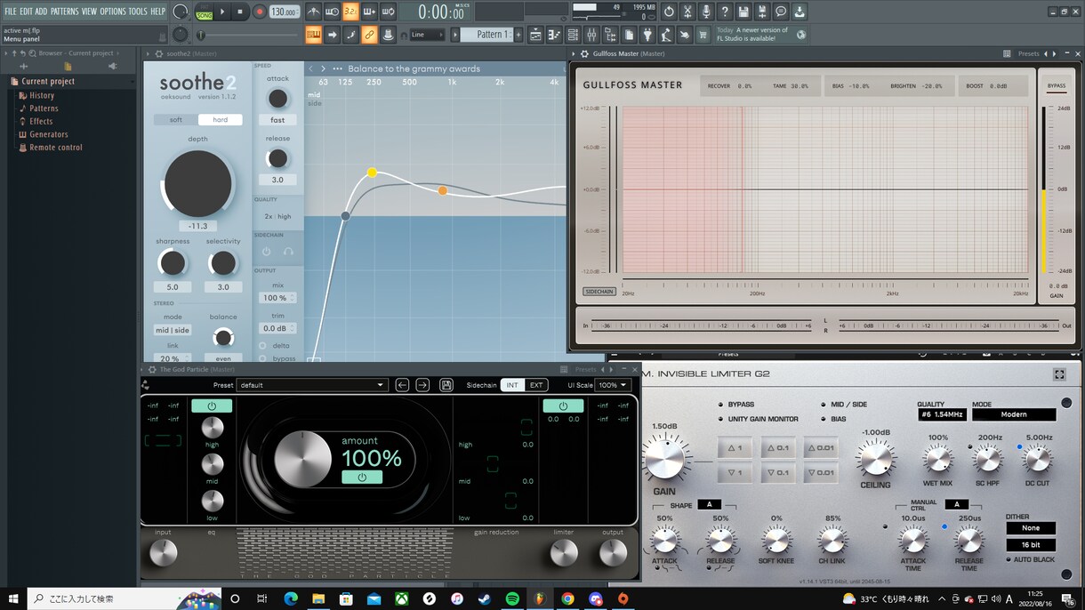Toggle MID / SIDE in Invisible Limiter G2
1085x610 pixels.
tap(843, 405)
